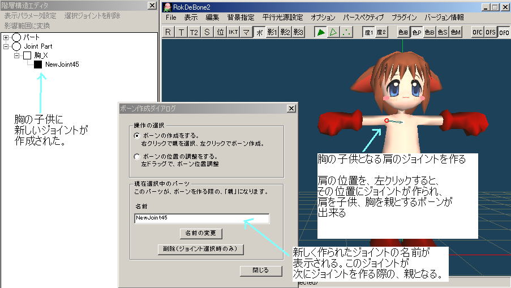Select ボーンの作成をする radio option
Image resolution: width=511 pixels, height=288 pixels.
136,136
